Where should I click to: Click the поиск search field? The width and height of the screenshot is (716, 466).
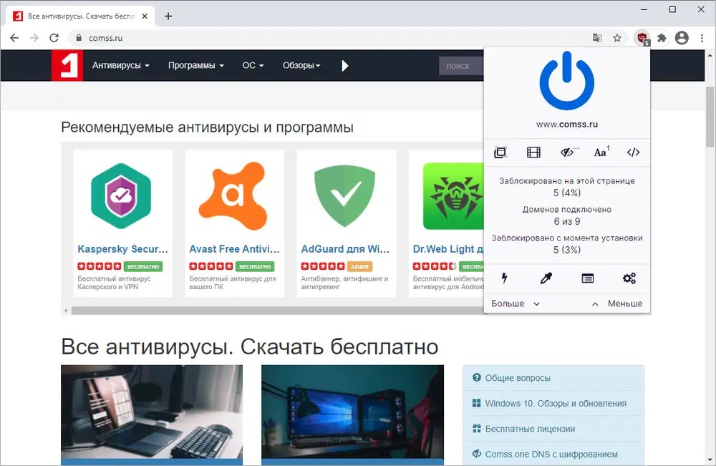pos(461,66)
